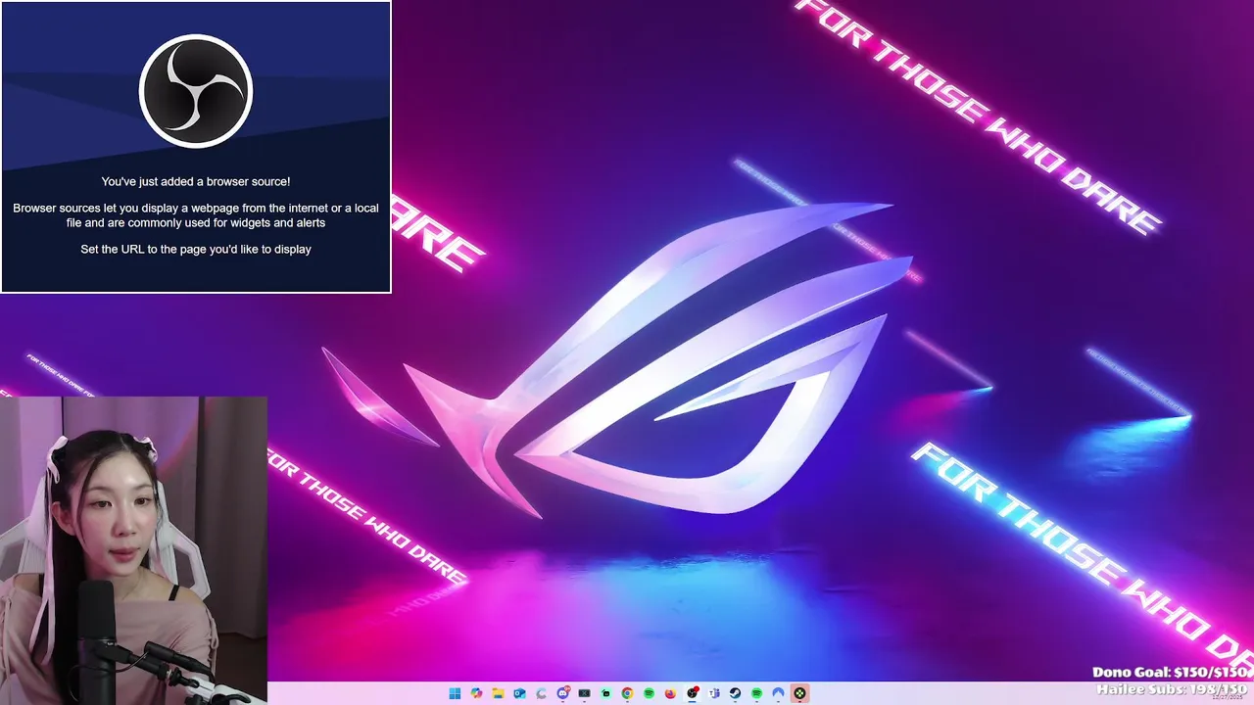Open the Windows Start menu
1254x705 pixels.
(455, 693)
